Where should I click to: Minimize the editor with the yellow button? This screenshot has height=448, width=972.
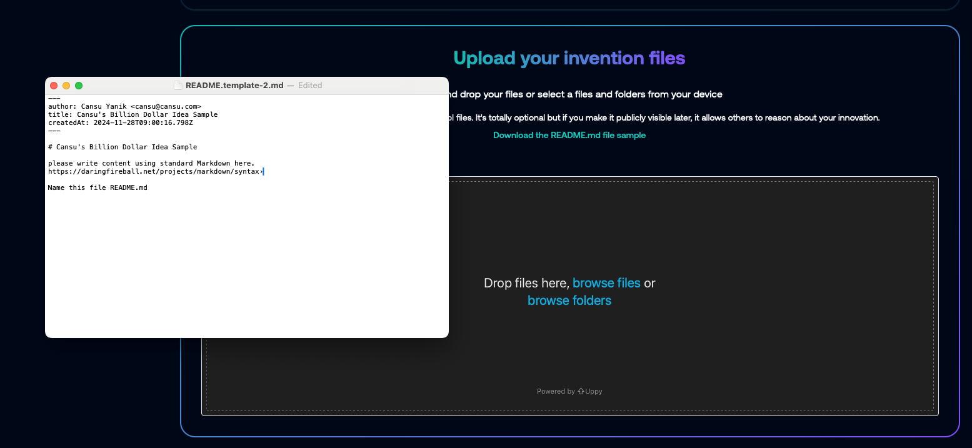point(66,86)
